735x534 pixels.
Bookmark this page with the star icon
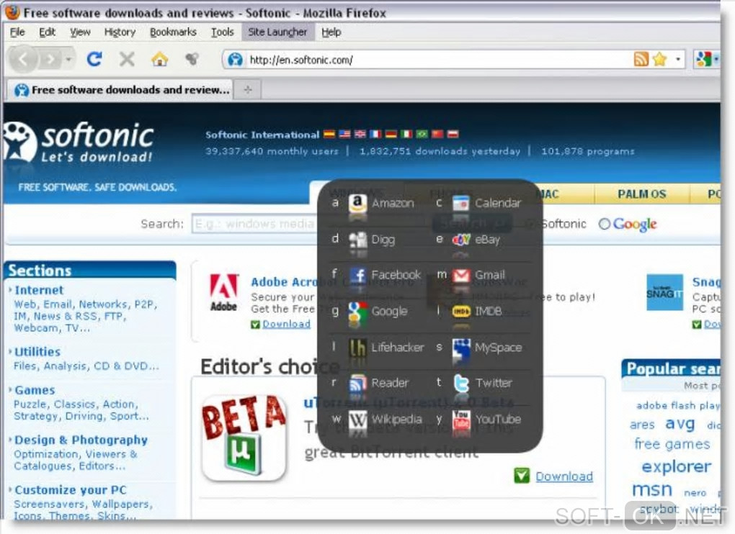659,59
